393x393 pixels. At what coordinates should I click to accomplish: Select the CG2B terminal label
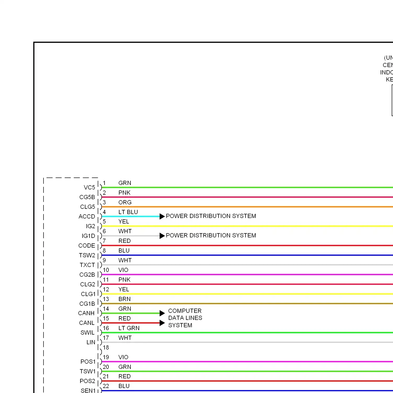point(87,275)
